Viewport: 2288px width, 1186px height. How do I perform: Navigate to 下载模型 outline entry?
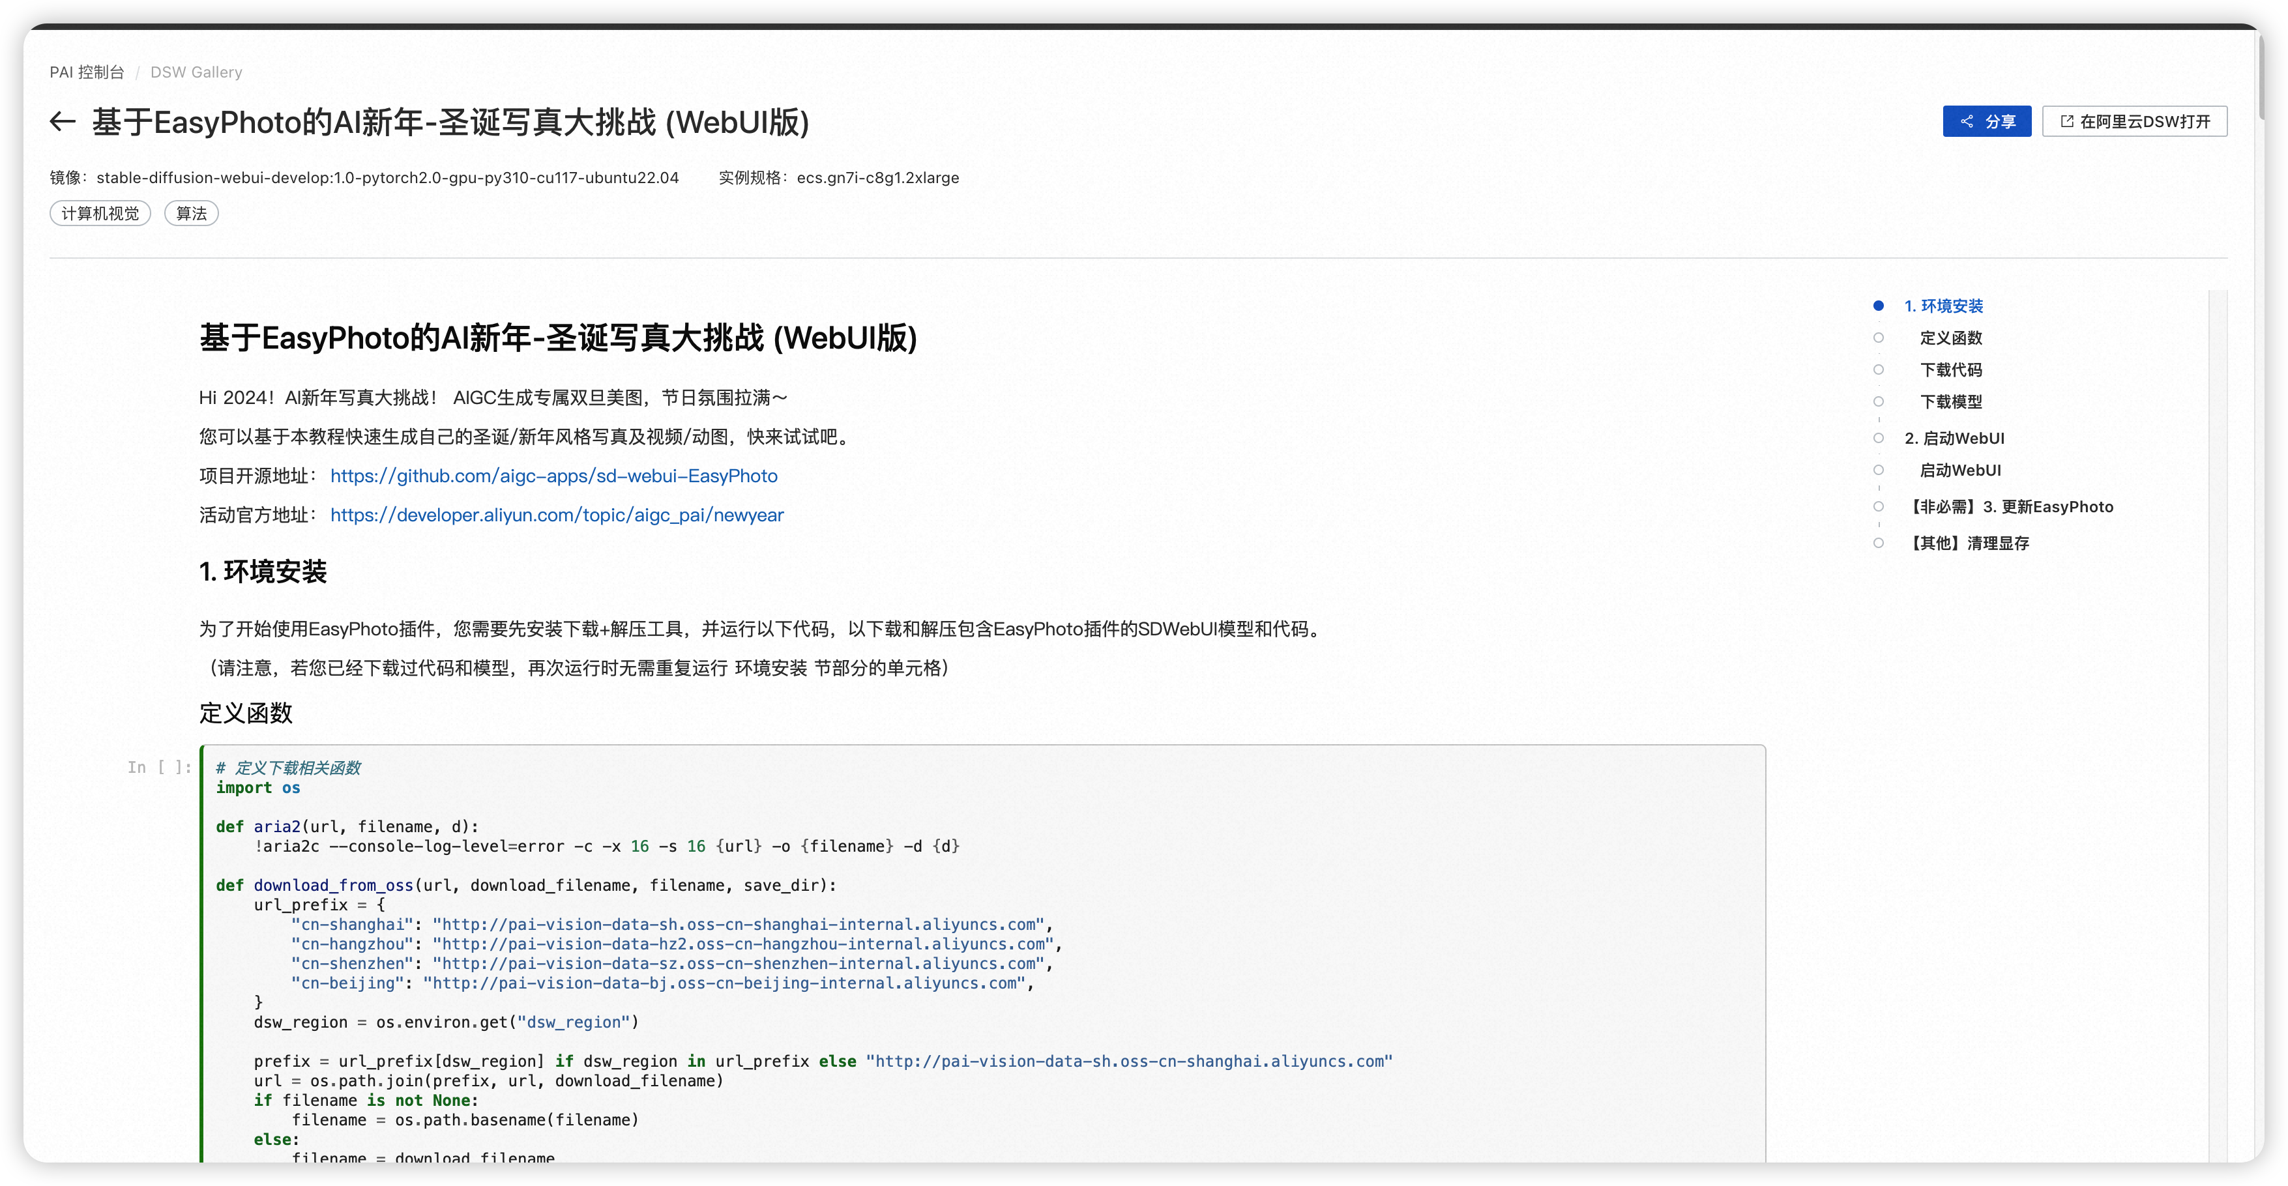point(1950,402)
